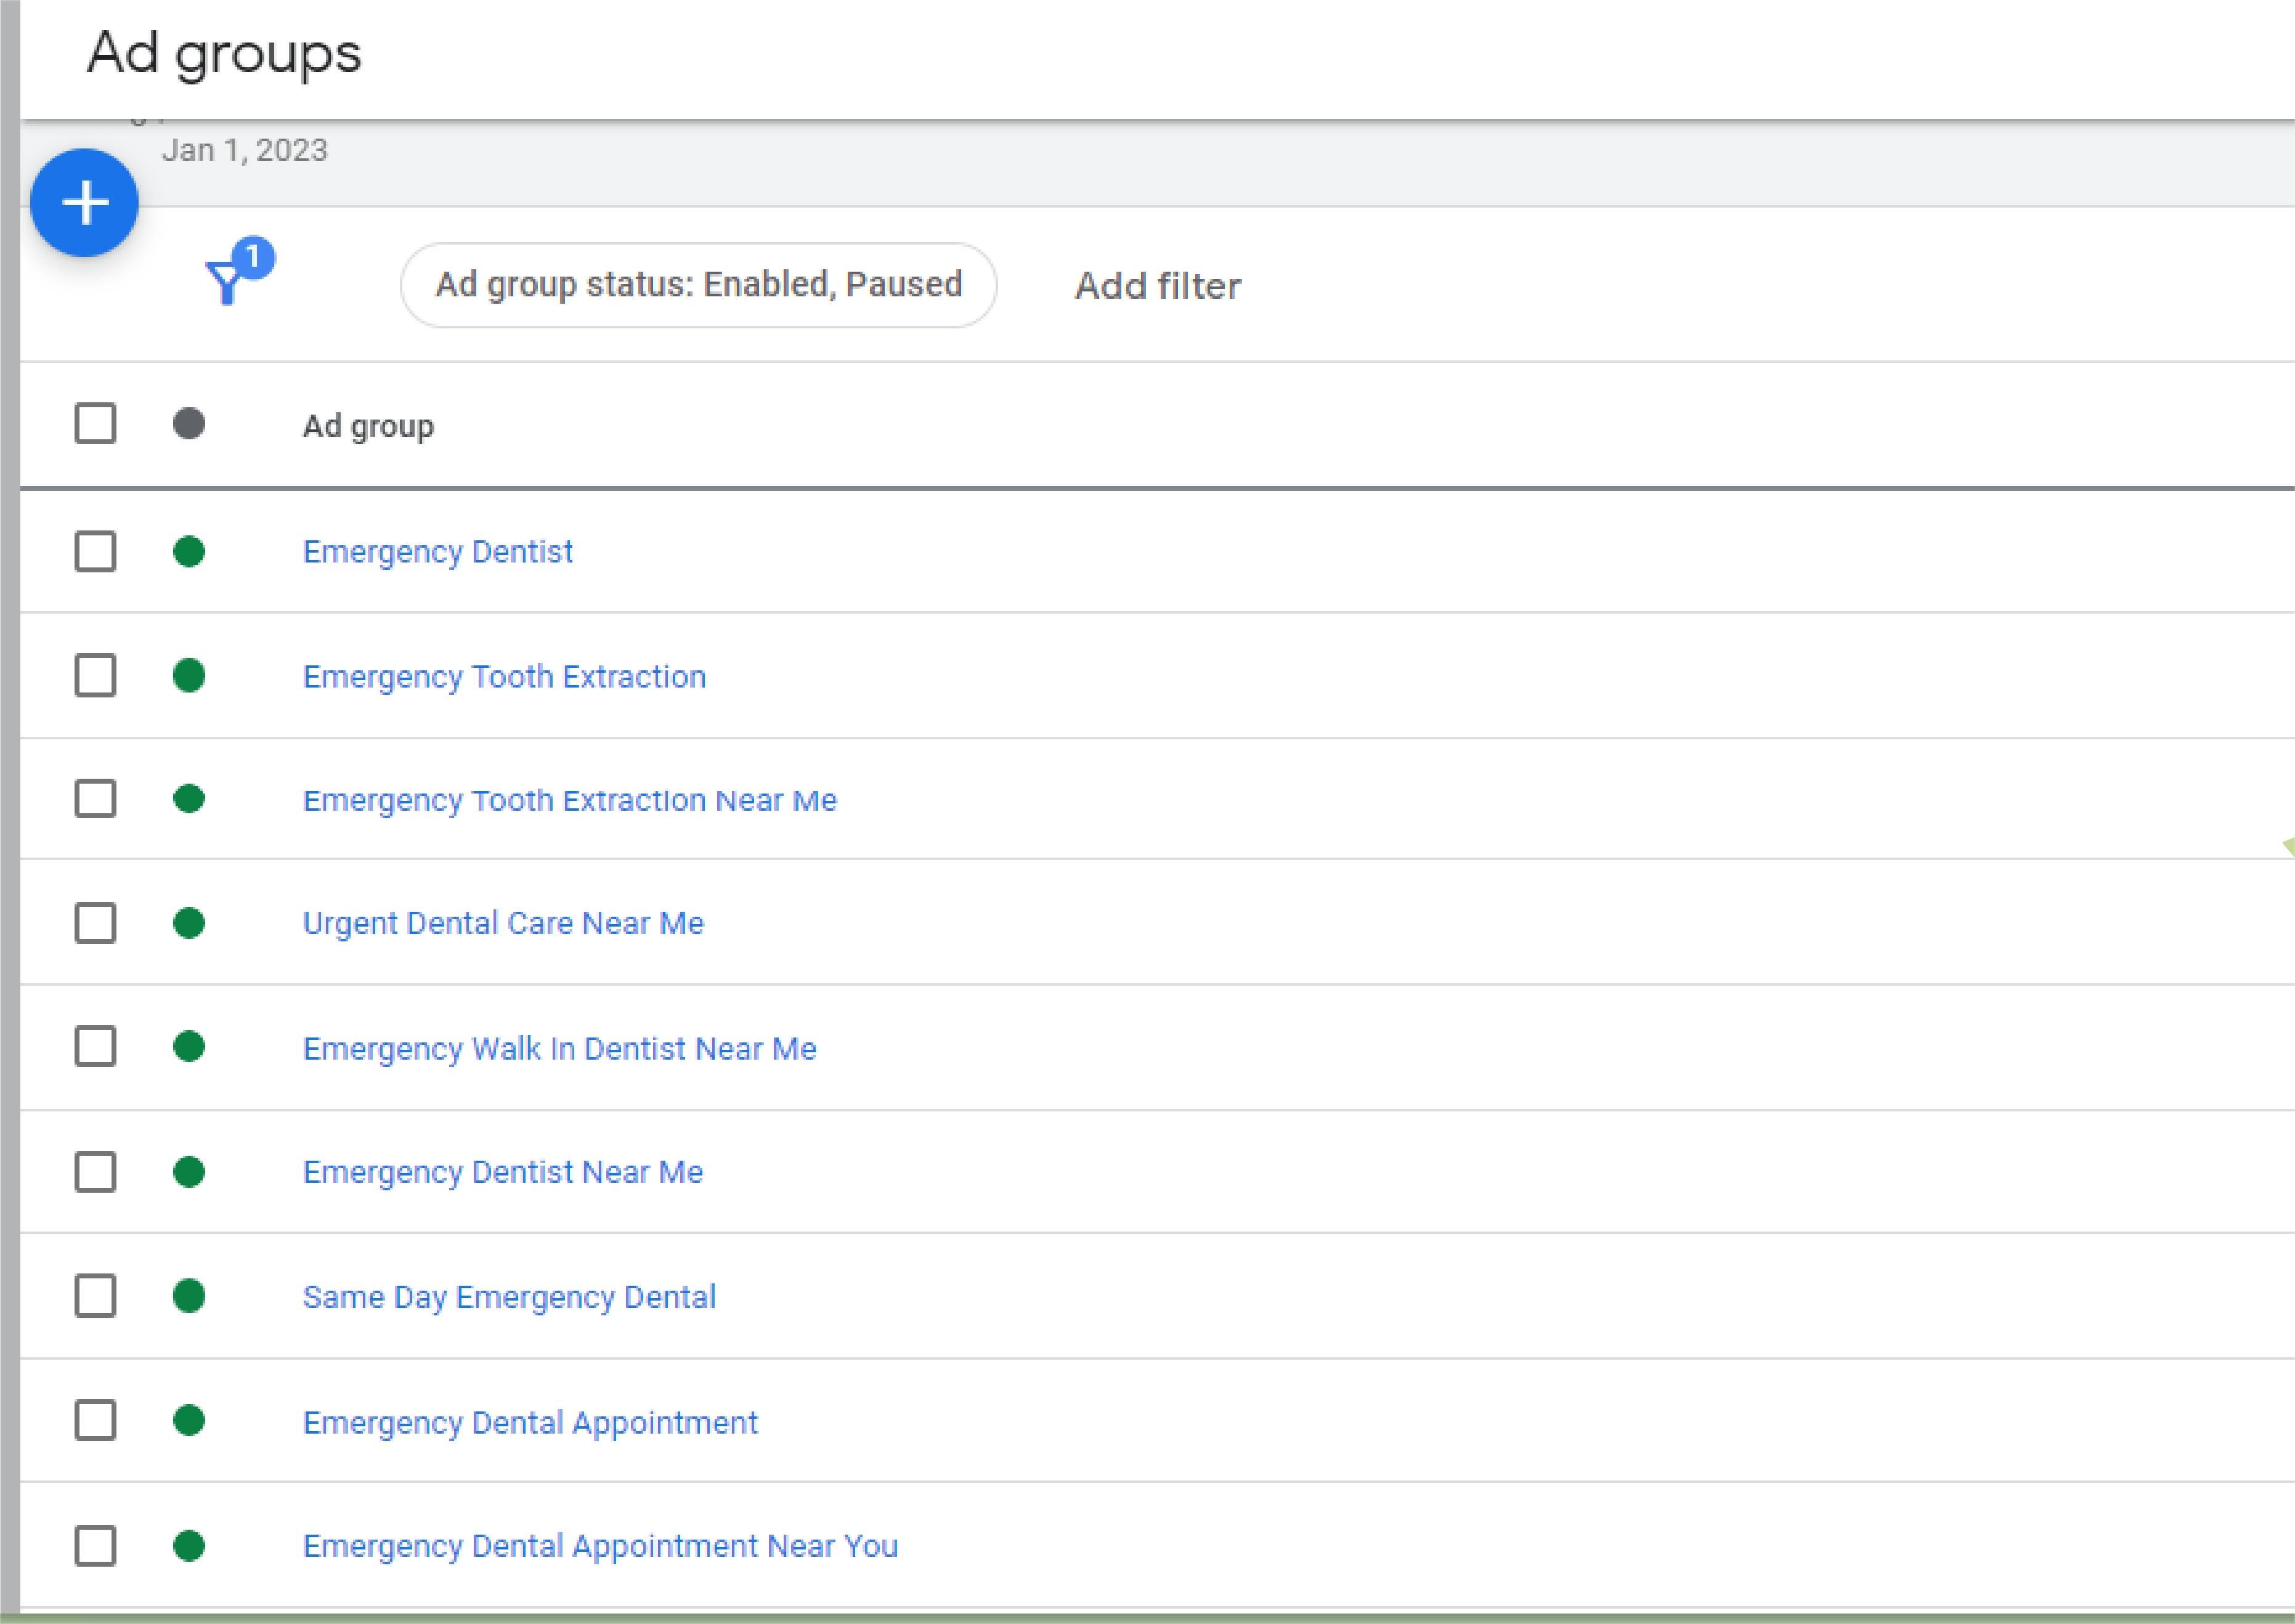Open Ad group status filter chip
The width and height of the screenshot is (2295, 1624).
698,285
